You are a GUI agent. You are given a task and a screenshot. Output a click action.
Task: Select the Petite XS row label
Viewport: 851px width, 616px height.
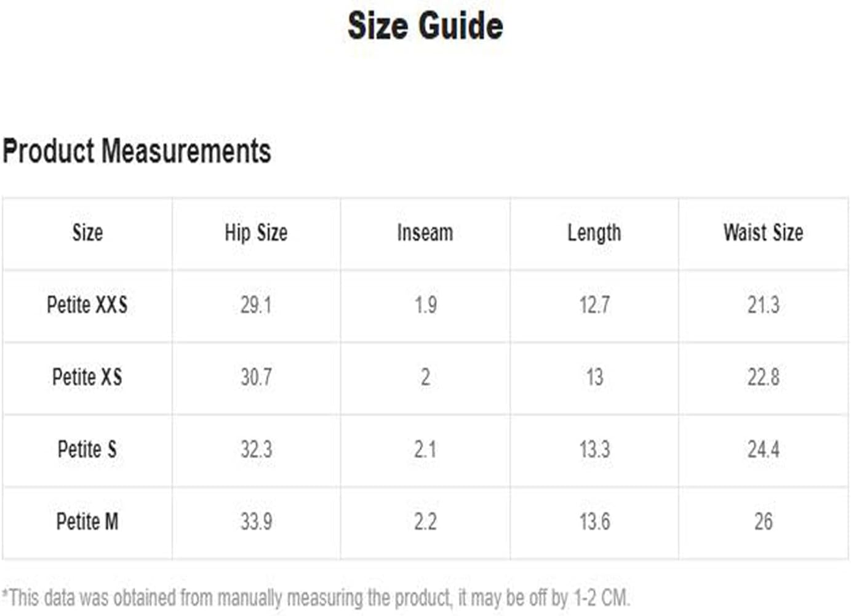(x=87, y=377)
